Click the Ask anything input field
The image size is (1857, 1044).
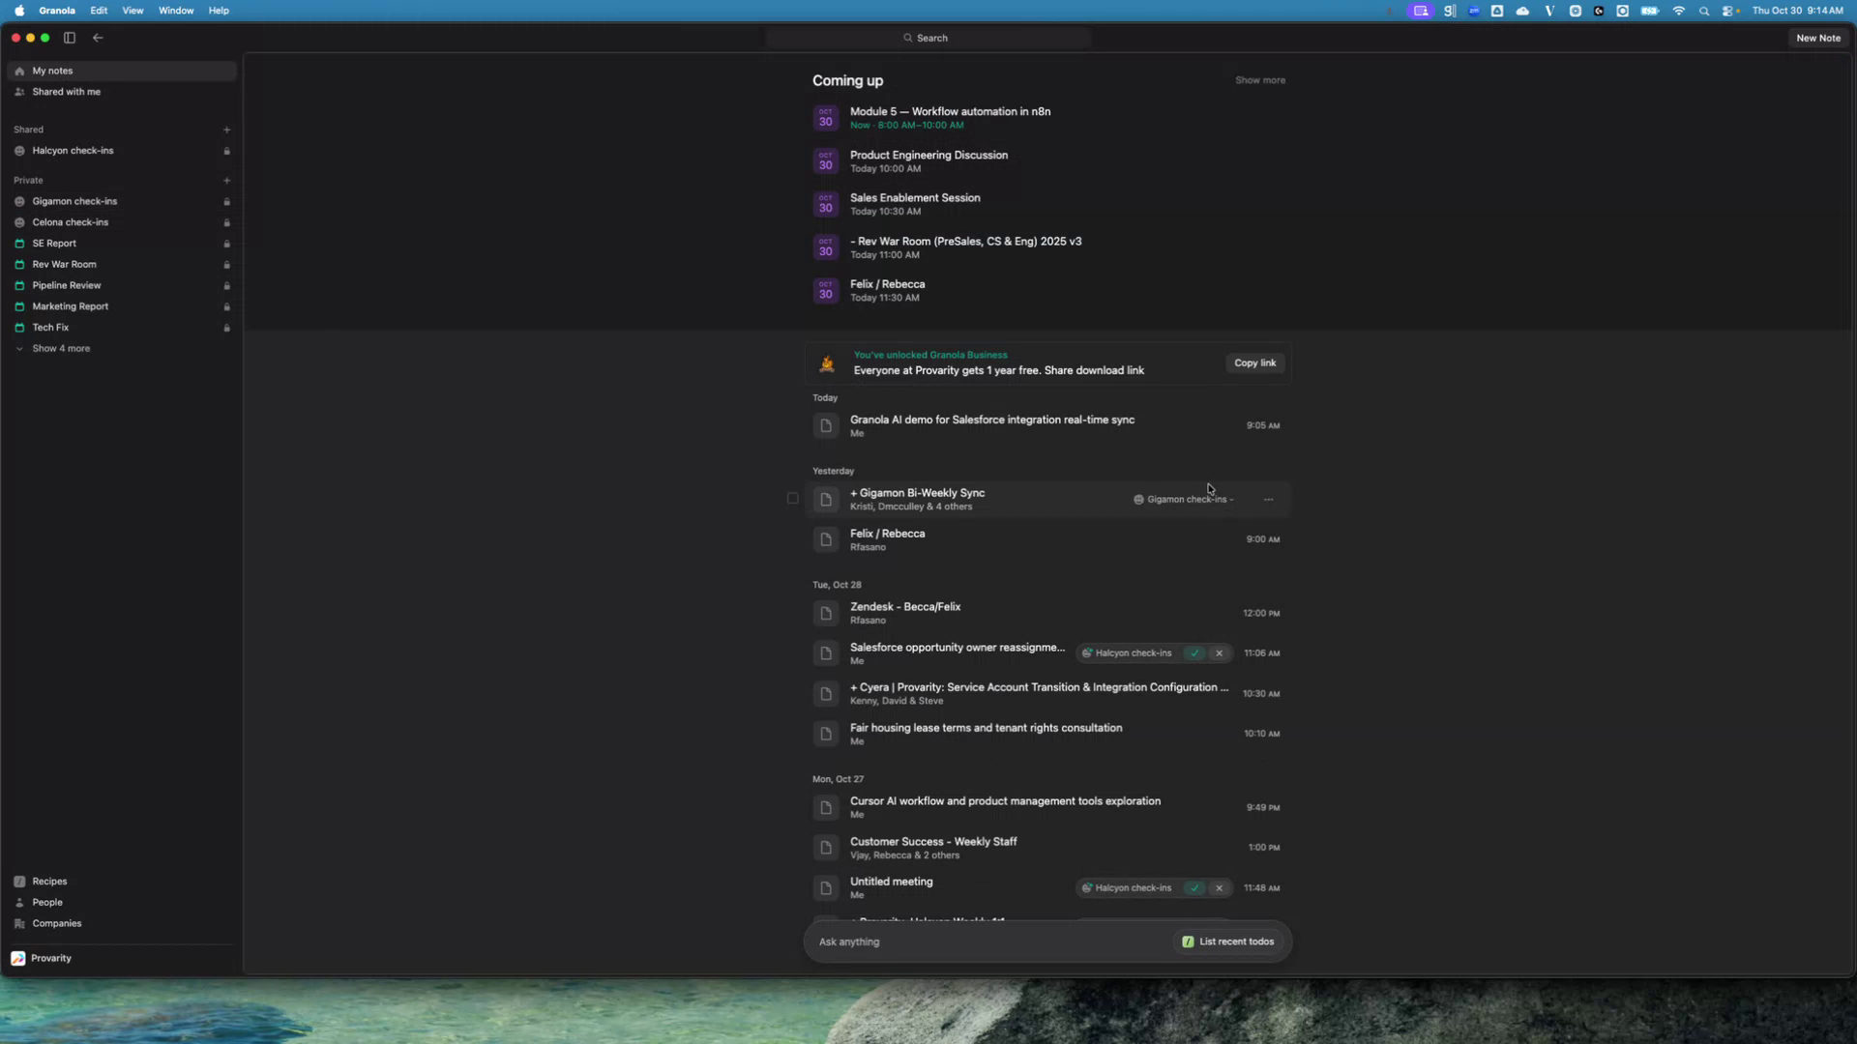967,942
